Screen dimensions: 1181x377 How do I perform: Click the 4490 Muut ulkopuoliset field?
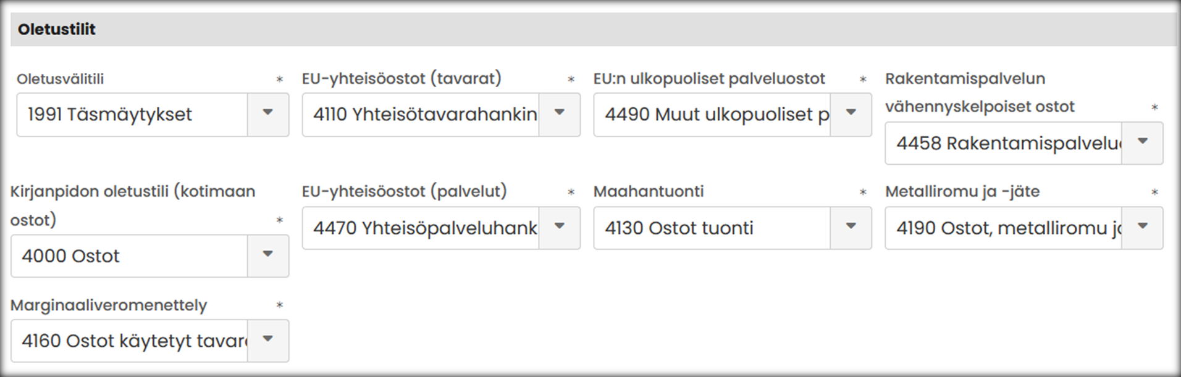click(x=713, y=114)
